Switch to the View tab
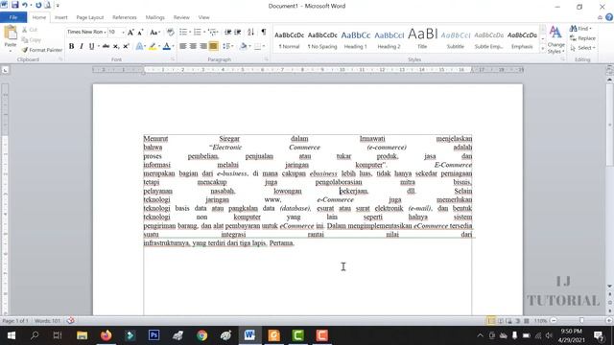This screenshot has width=614, height=345. click(203, 17)
